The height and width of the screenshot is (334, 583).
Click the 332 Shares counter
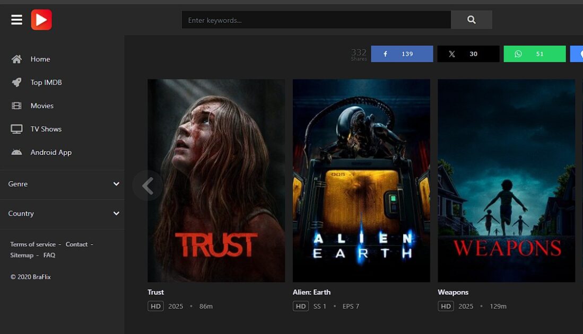[359, 54]
